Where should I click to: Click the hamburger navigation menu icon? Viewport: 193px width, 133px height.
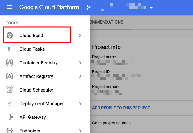[x=10, y=7]
